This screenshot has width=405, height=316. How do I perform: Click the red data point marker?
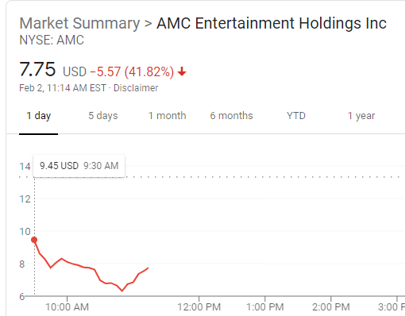point(34,240)
